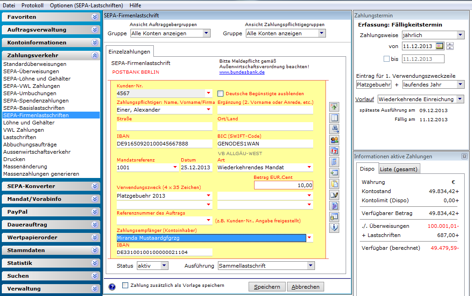Click the clipboard paste icon

coord(334,184)
